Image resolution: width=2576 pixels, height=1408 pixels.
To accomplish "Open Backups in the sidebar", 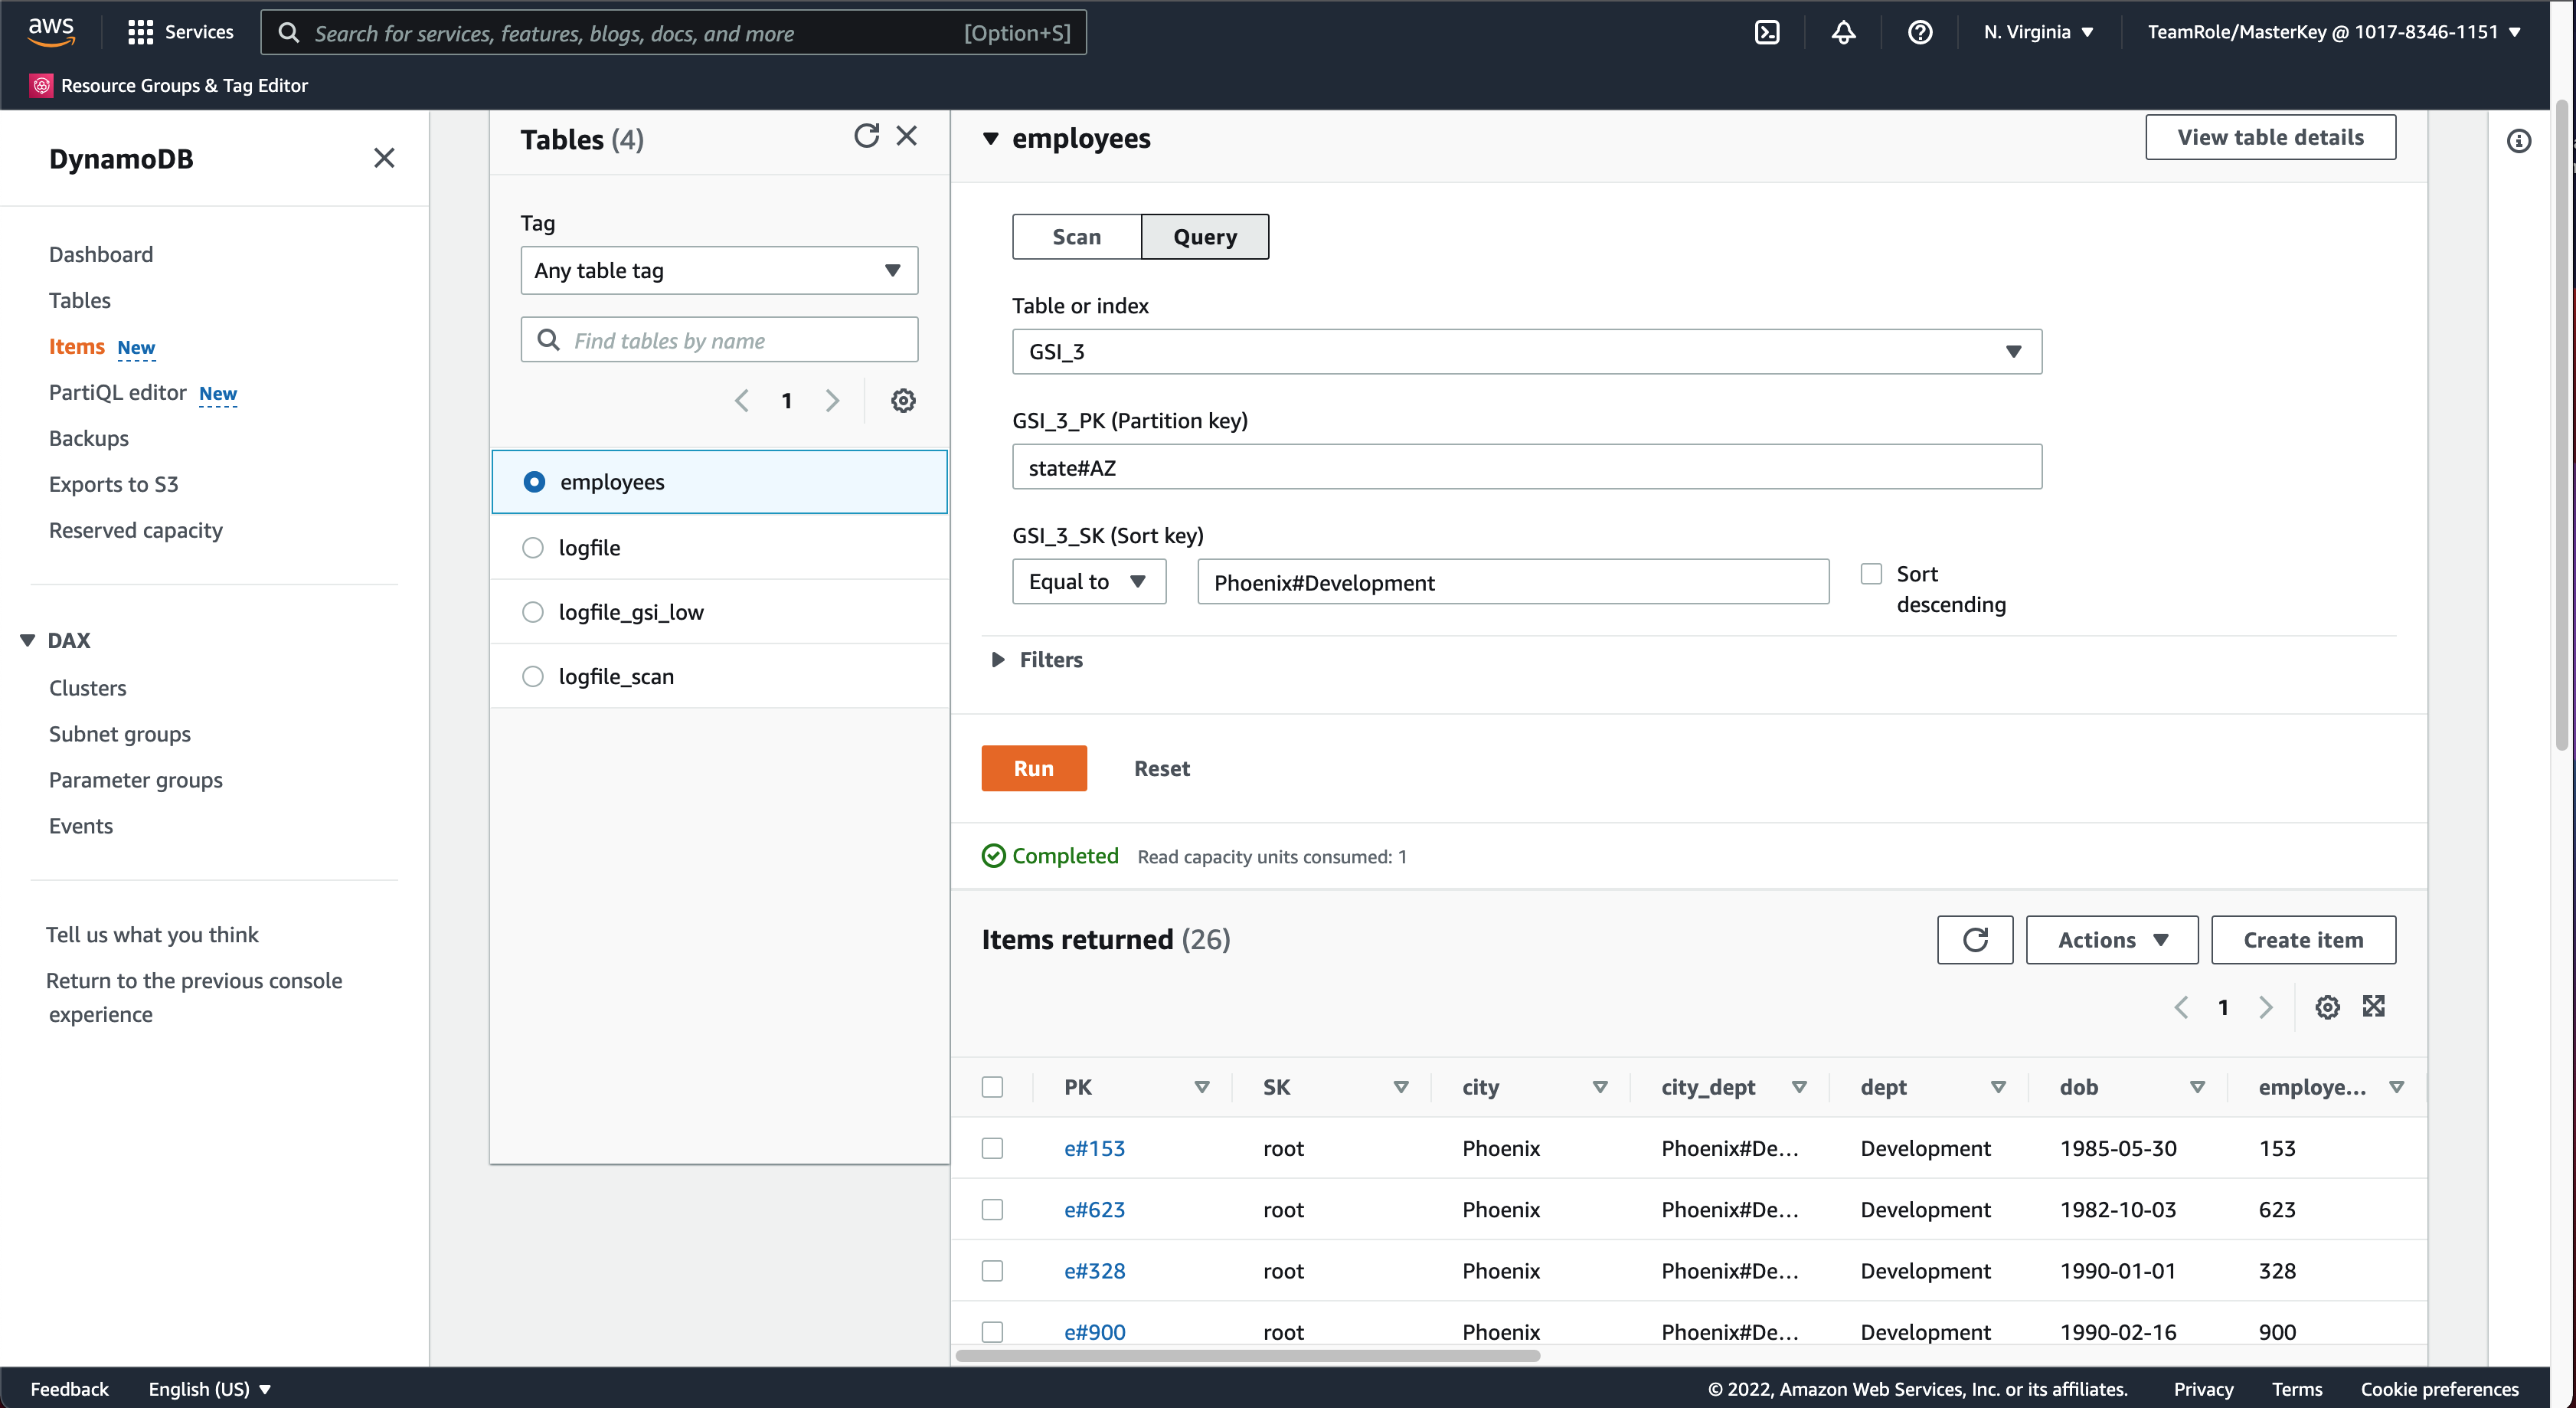I will click(89, 438).
